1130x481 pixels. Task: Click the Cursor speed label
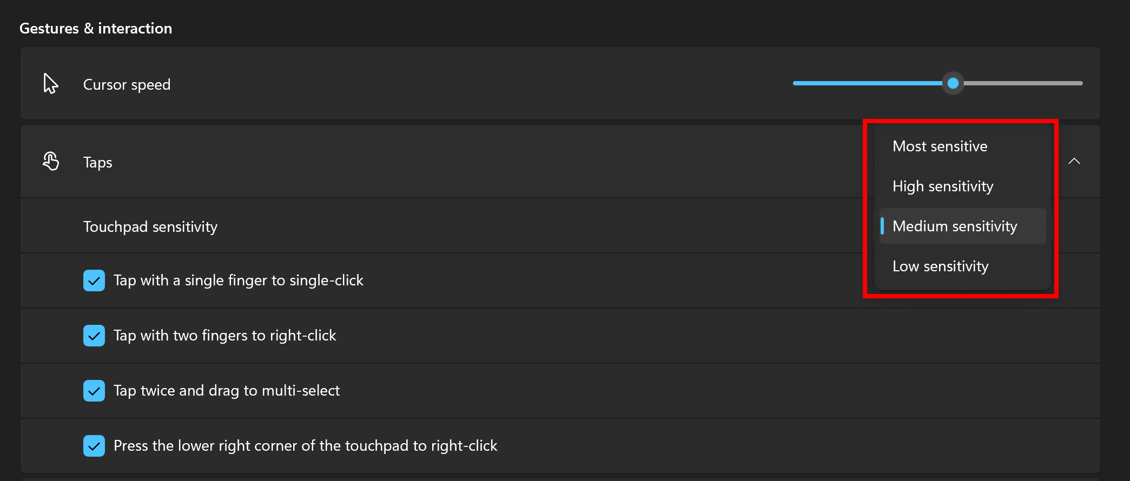pos(127,85)
